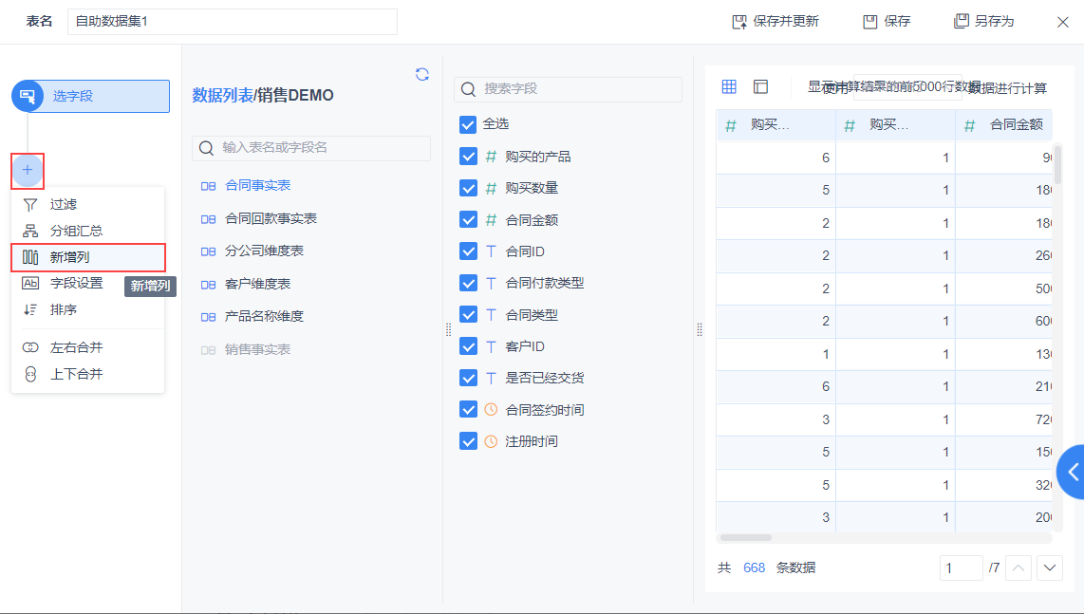
Task: Uncheck the 购买的产品 field checkbox
Action: click(468, 157)
